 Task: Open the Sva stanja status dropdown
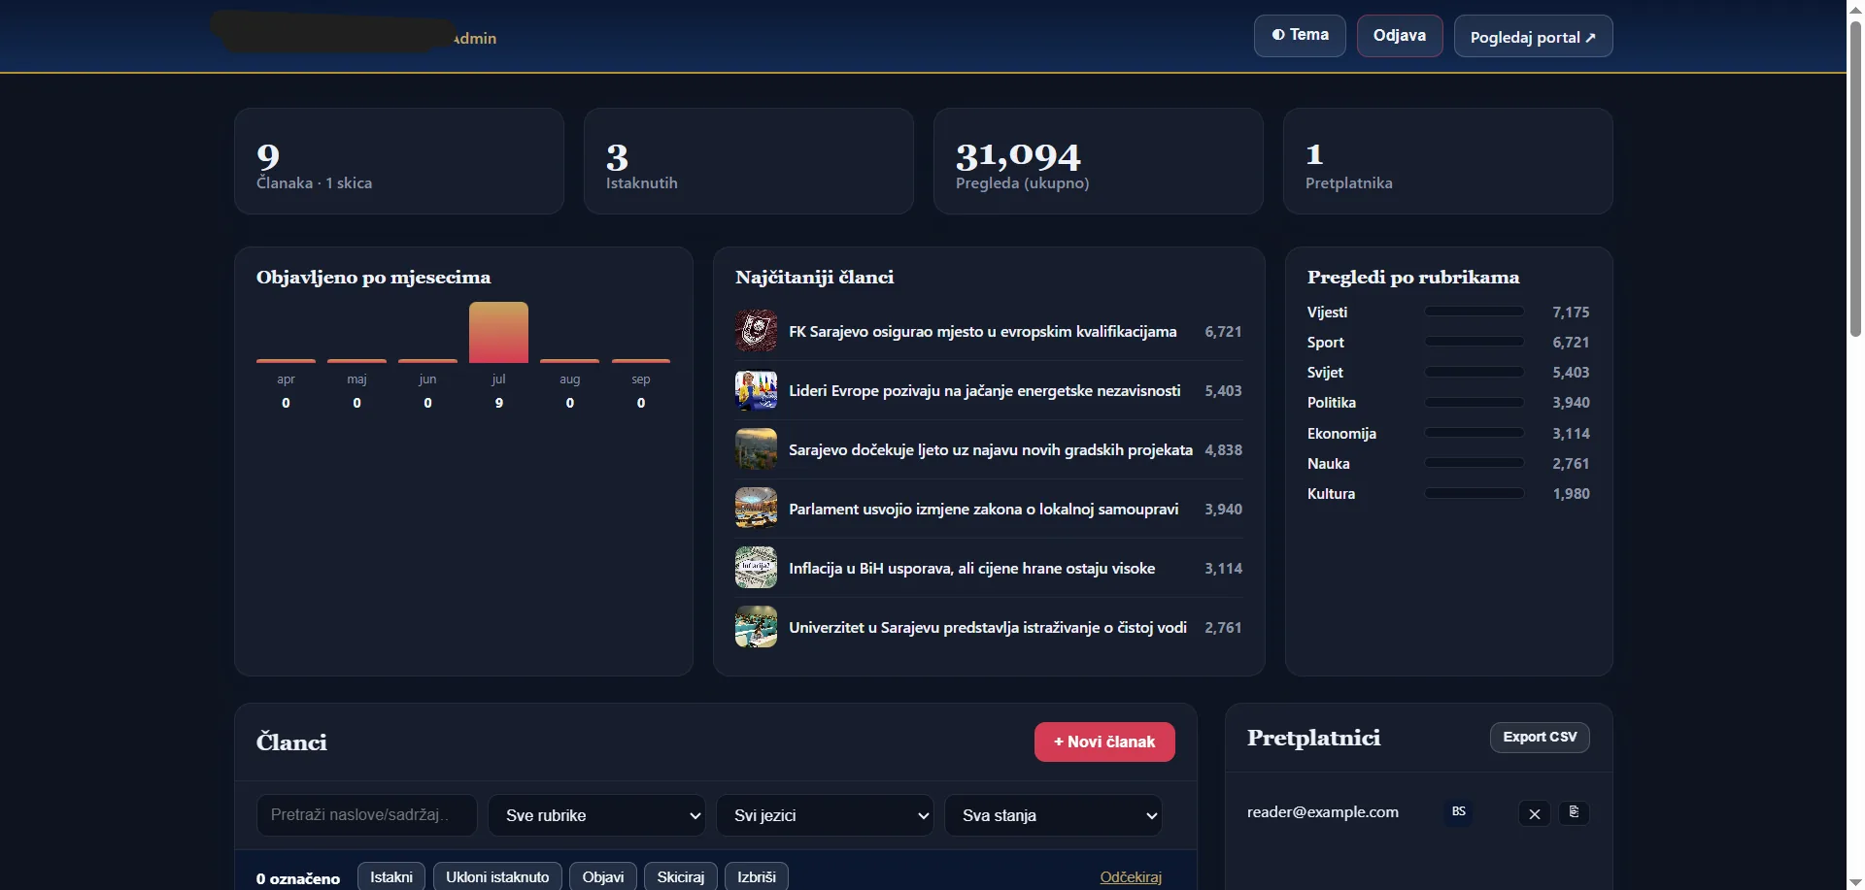tap(1053, 815)
